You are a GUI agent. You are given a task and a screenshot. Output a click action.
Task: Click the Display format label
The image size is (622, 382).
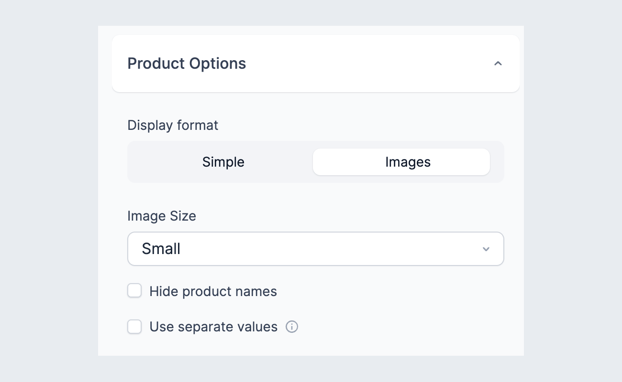point(173,125)
